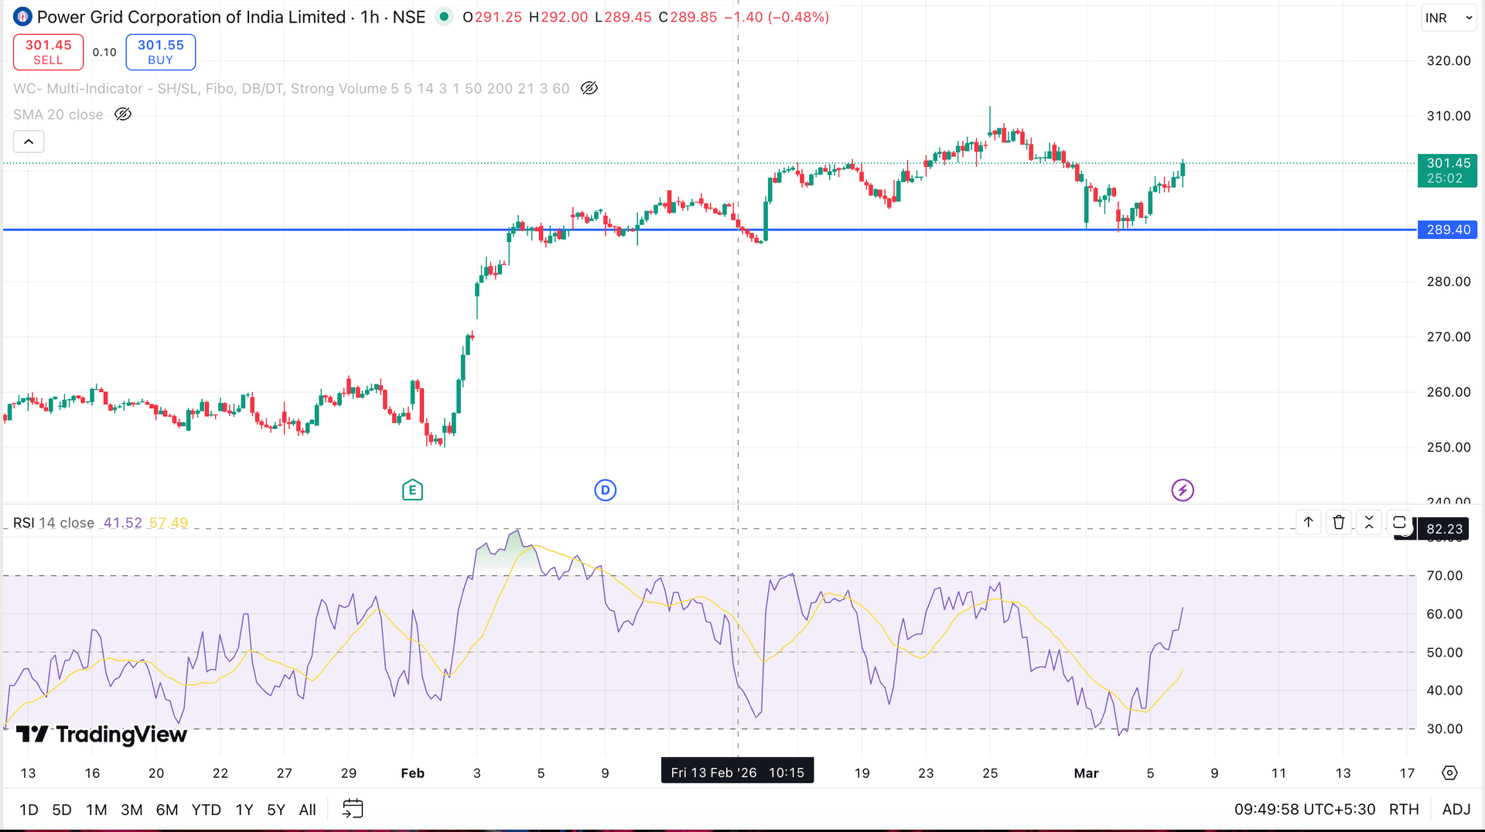Open the dividend D marker
1485x832 pixels.
coord(605,490)
